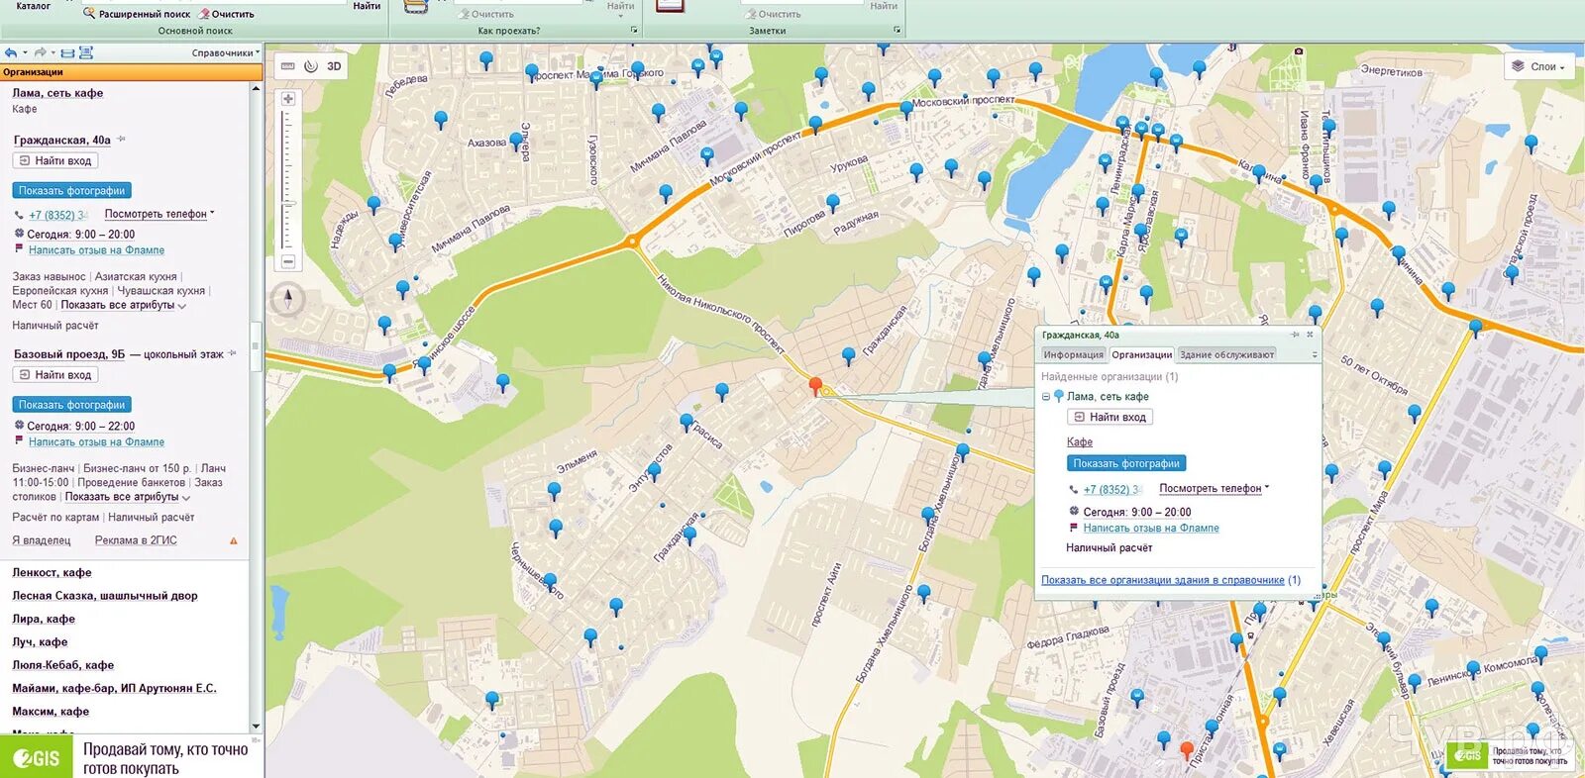This screenshot has width=1585, height=778.
Task: Click the map rotation tool icon
Action: point(311,66)
